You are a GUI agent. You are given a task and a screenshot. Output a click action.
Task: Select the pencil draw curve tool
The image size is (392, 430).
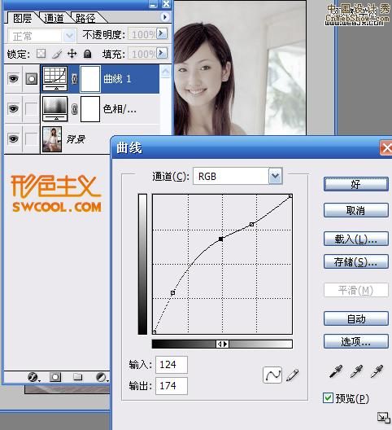[x=293, y=375]
